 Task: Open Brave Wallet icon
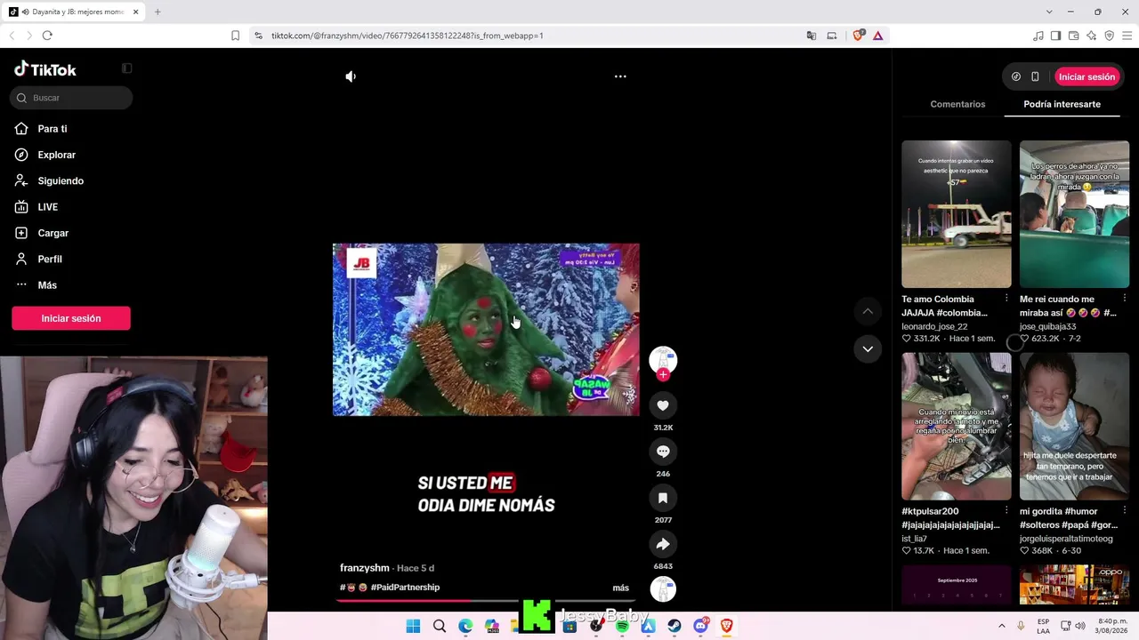pyautogui.click(x=1073, y=36)
